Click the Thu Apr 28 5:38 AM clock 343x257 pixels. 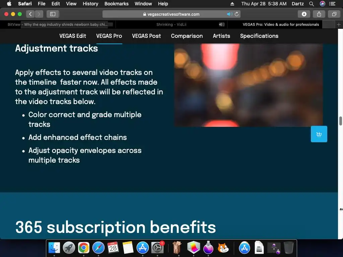click(x=264, y=4)
